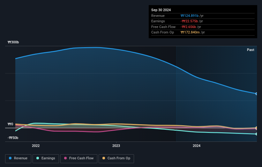
Task: Click the Past label in chart
Action: [x=251, y=50]
